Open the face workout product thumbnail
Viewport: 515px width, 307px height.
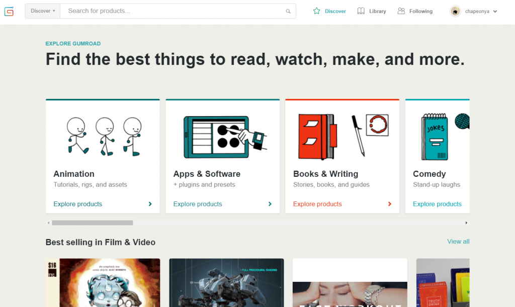pyautogui.click(x=350, y=283)
